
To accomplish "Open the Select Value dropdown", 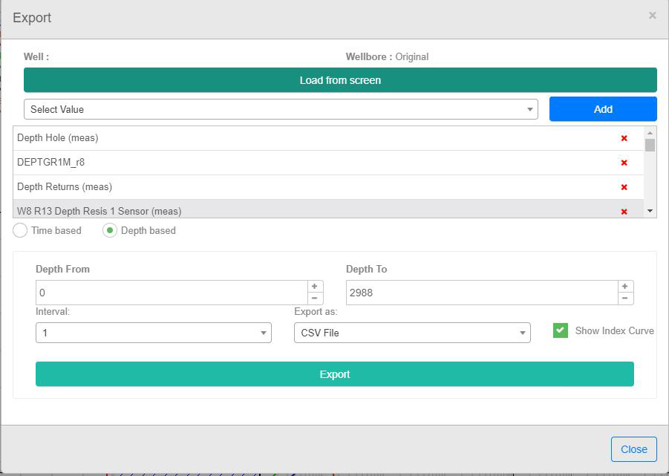I will click(281, 109).
